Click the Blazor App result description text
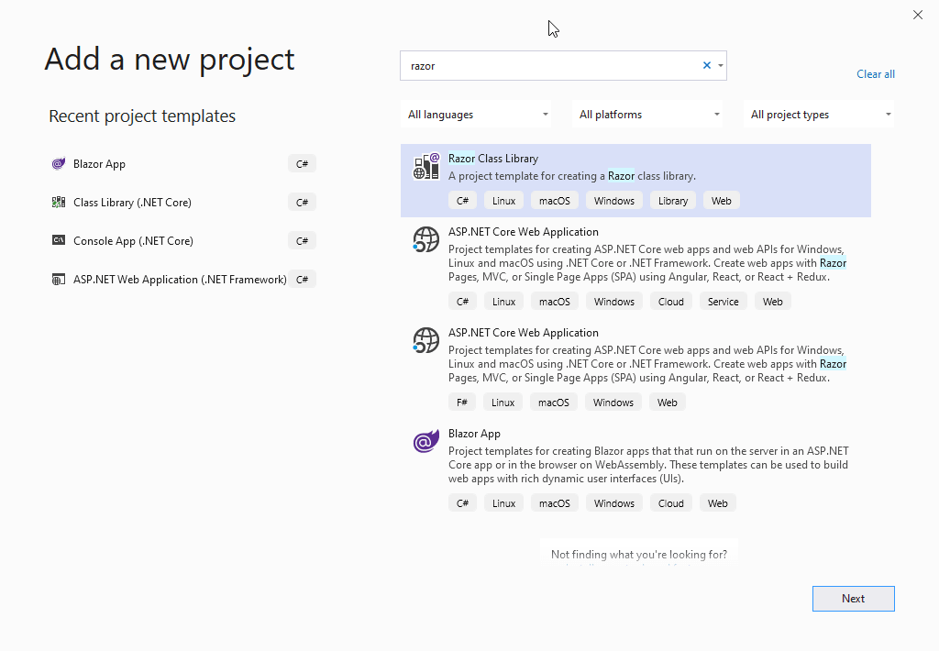This screenshot has width=939, height=651. click(x=648, y=465)
